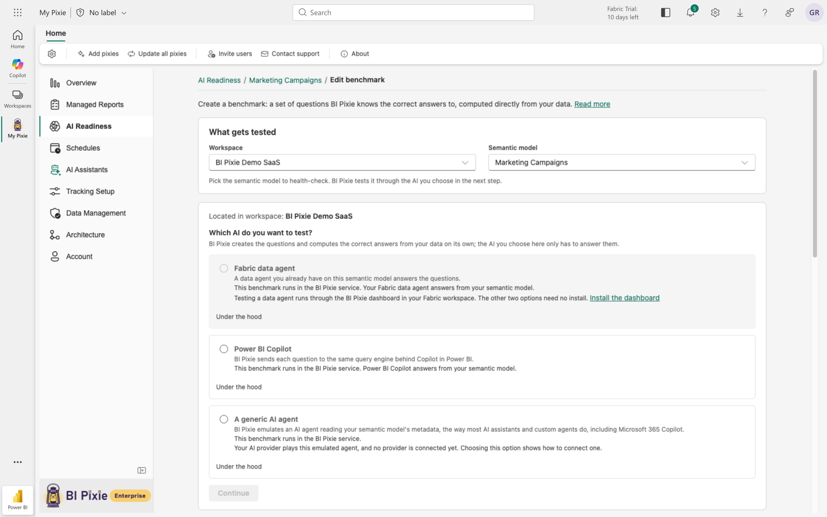Select the A generic AI agent radio button
827x517 pixels.
(224, 419)
